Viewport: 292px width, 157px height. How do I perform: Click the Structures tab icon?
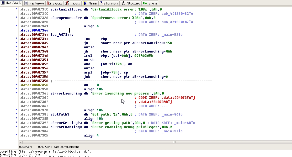[123, 3]
